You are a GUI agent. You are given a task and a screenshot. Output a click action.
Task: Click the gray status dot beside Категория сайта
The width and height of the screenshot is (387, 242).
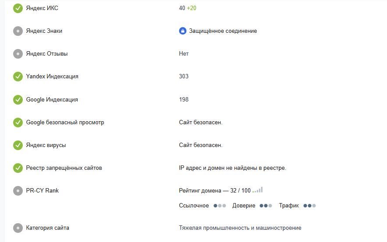[18, 228]
